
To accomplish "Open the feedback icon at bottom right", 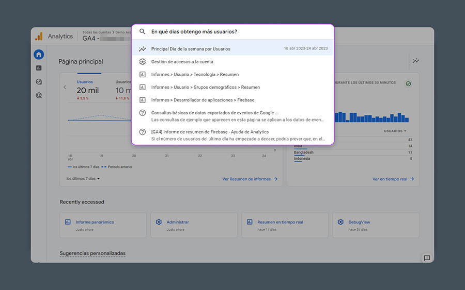I will (x=427, y=258).
